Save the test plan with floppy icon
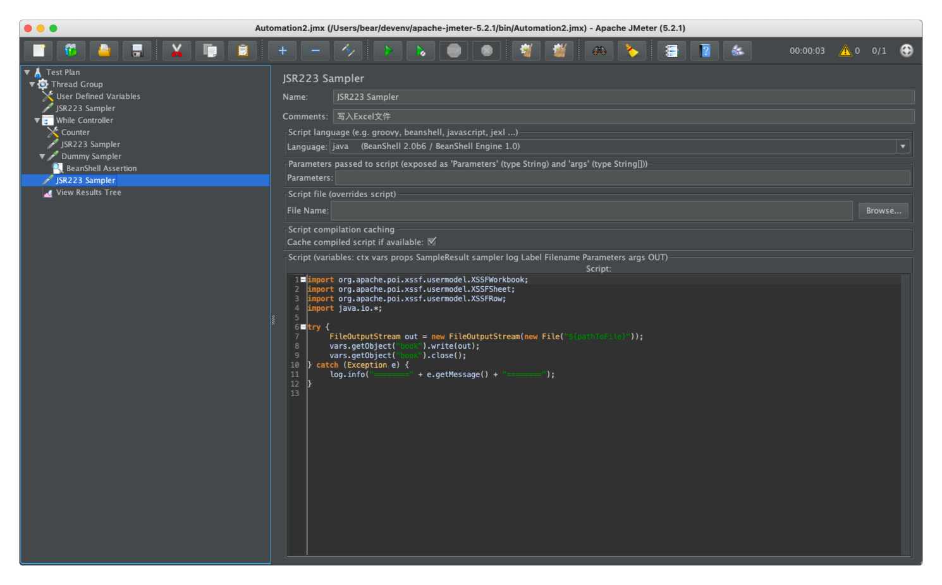942x585 pixels. pyautogui.click(x=137, y=51)
